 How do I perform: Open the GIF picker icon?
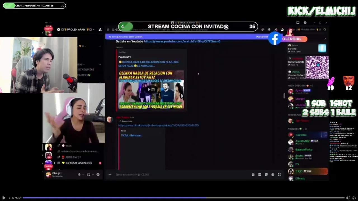260,174
